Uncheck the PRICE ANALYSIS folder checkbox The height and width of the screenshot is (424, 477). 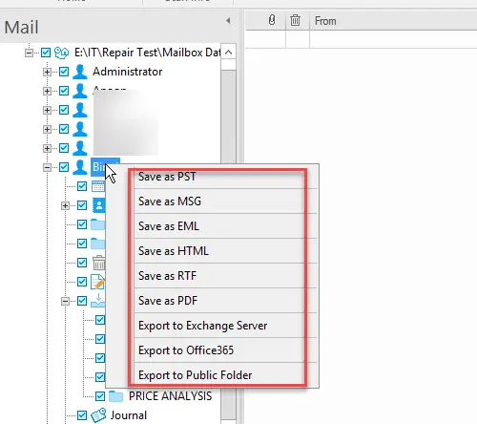(100, 396)
